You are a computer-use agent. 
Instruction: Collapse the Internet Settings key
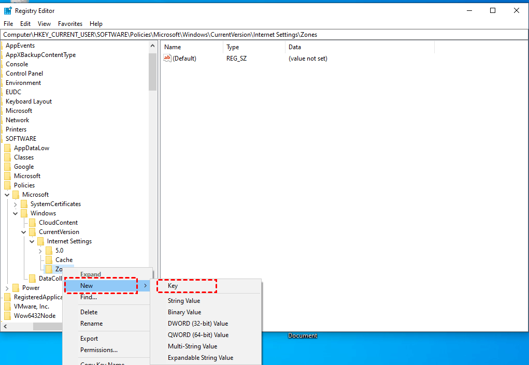click(x=32, y=241)
